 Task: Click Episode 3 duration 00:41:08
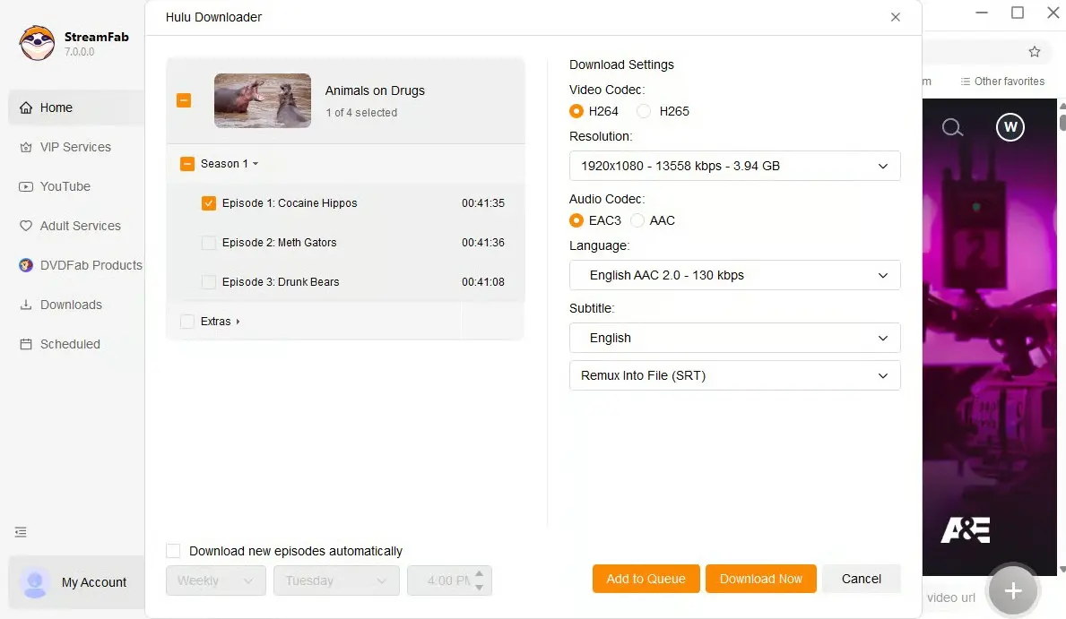[x=482, y=282]
